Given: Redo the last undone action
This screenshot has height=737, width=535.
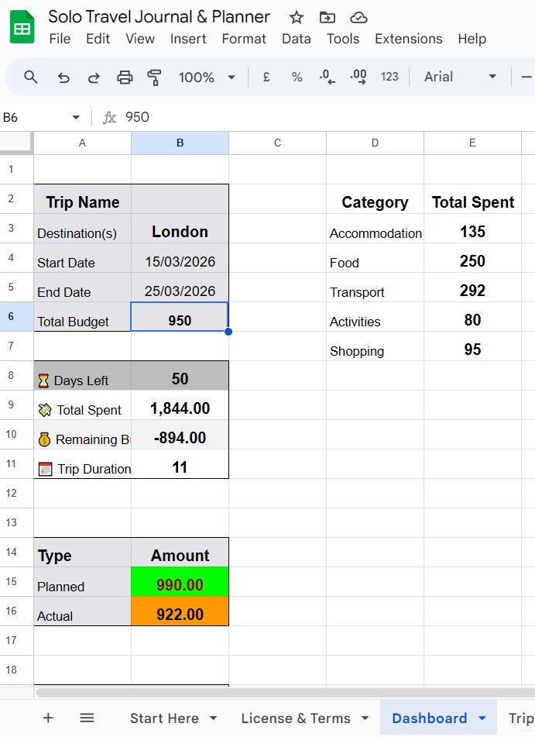Looking at the screenshot, I should pos(94,77).
